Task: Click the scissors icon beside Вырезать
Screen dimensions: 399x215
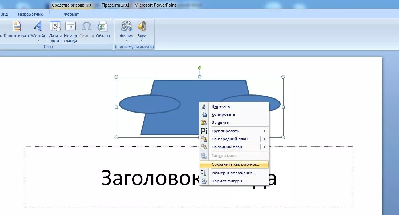Action: pos(204,106)
